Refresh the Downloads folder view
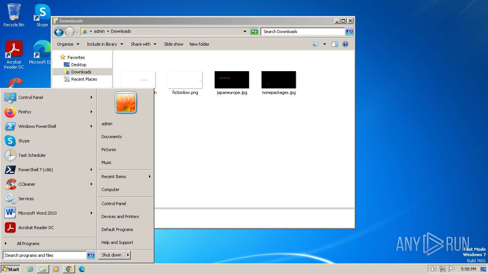The width and height of the screenshot is (488, 274). click(x=254, y=32)
